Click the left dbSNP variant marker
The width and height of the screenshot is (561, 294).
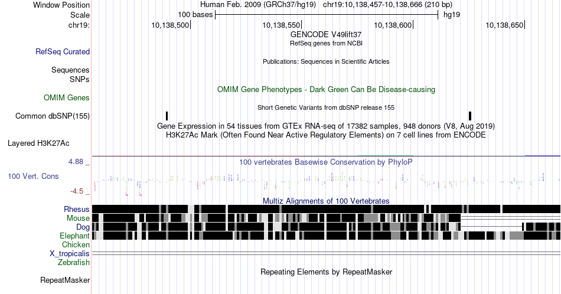tap(167, 116)
